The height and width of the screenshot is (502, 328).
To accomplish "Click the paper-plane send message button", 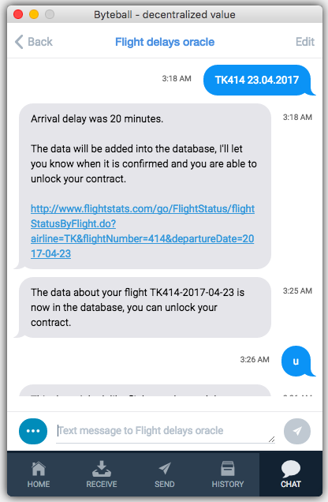I will click(297, 431).
